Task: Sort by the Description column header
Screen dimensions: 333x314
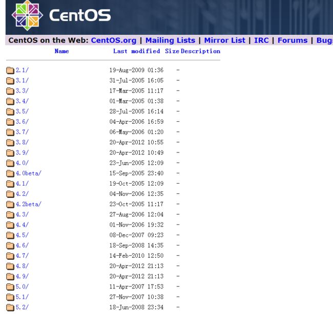Action: point(200,51)
